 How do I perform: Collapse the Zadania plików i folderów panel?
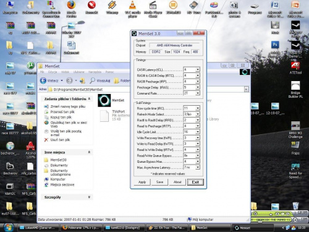89,99
